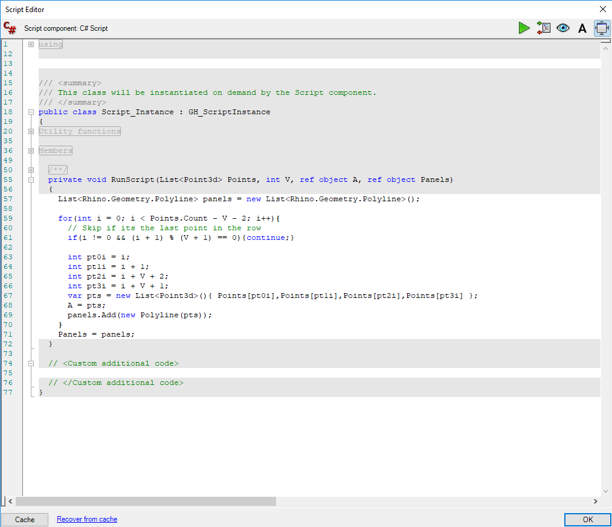The width and height of the screenshot is (612, 527).
Task: Run the script with green play button
Action: point(524,28)
